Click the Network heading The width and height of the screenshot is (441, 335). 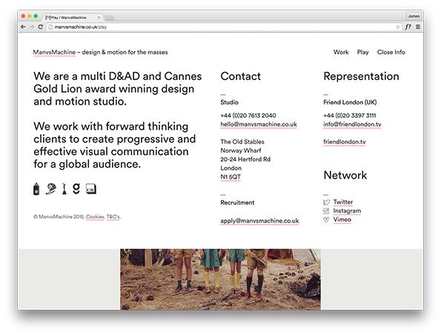(345, 175)
